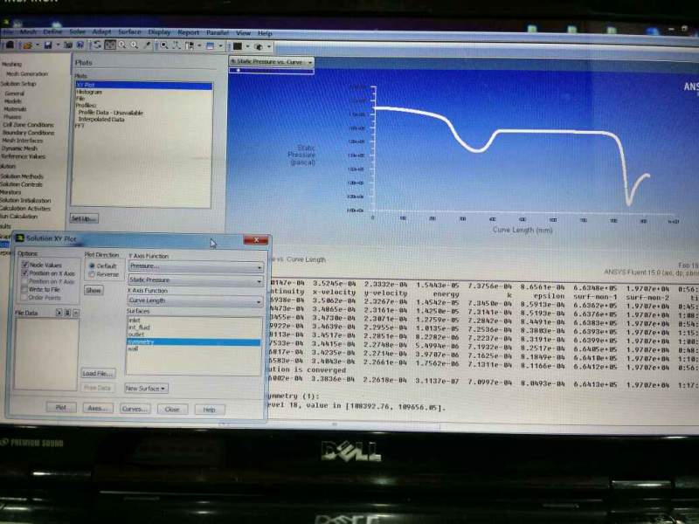
Task: Open the Parallel menu
Action: [x=217, y=32]
